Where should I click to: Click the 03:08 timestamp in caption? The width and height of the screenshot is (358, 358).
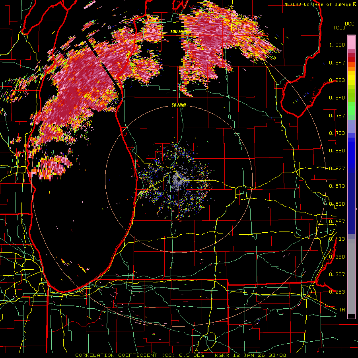(277, 355)
